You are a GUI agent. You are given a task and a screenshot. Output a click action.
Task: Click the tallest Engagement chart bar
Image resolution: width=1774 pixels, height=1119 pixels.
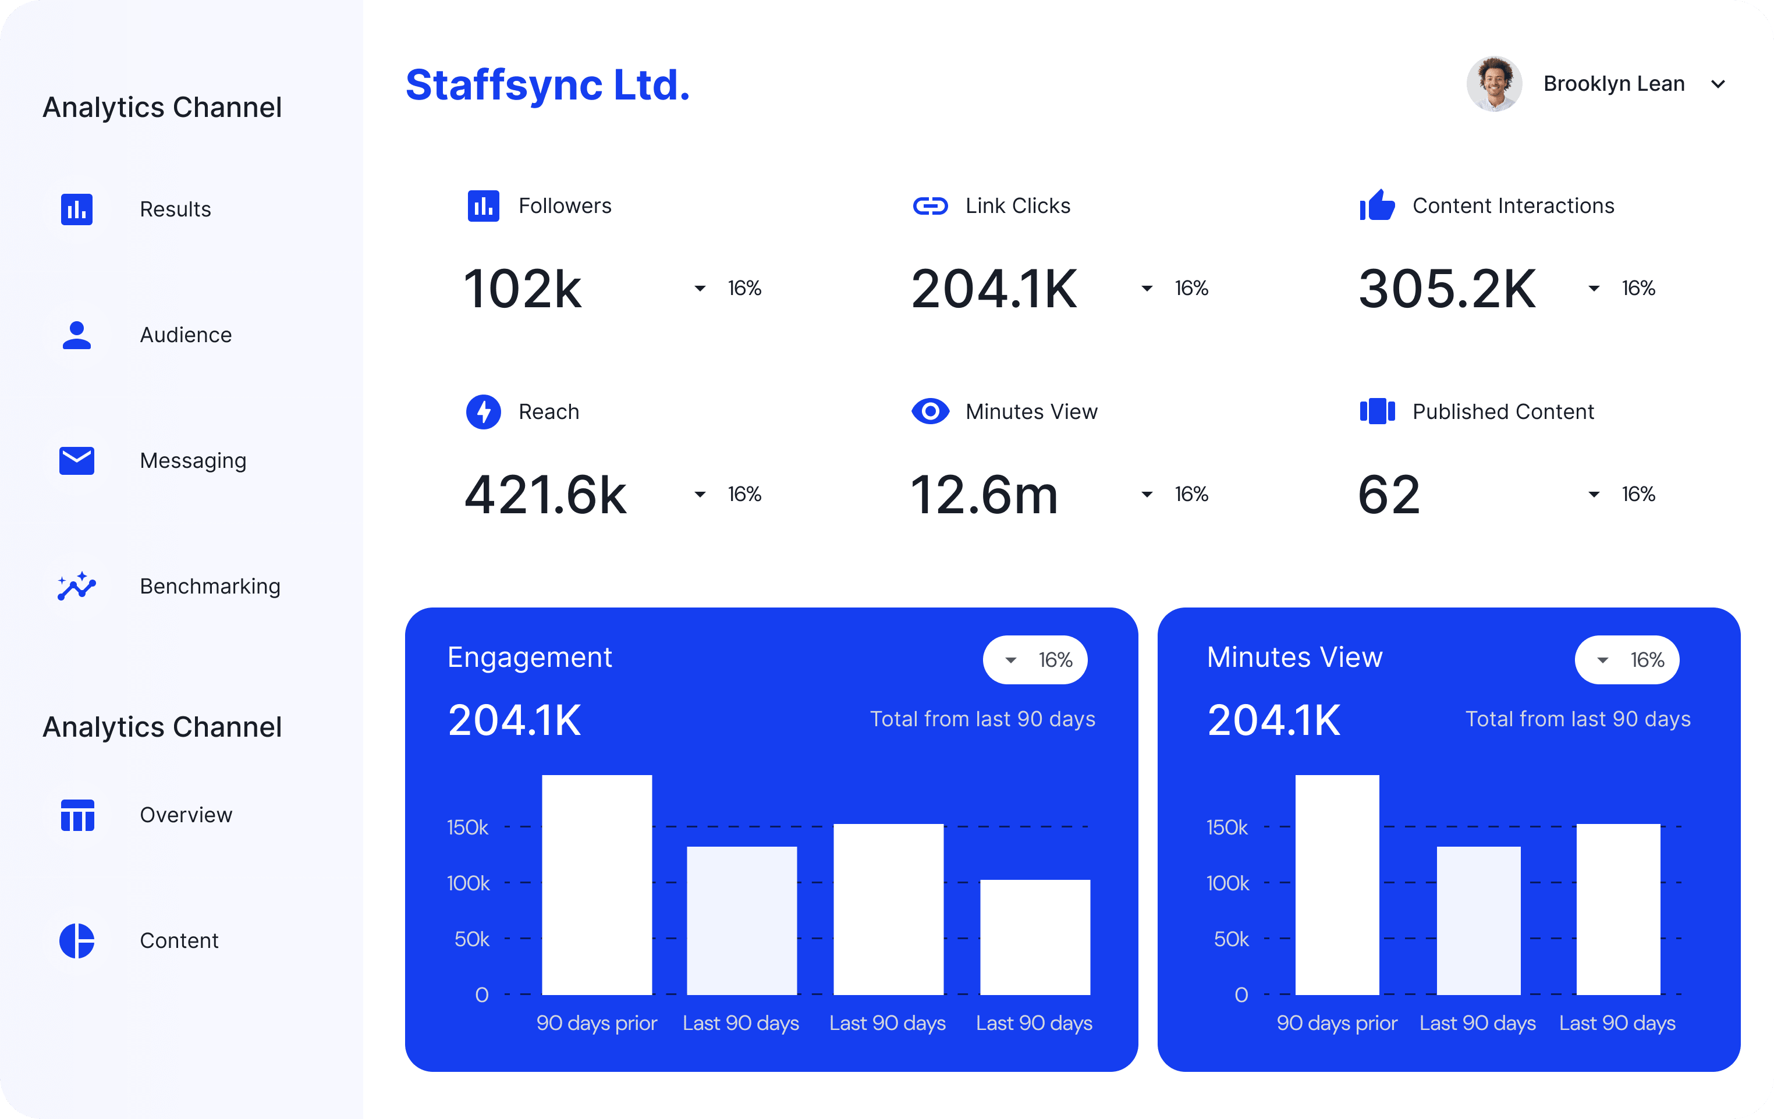[597, 884]
